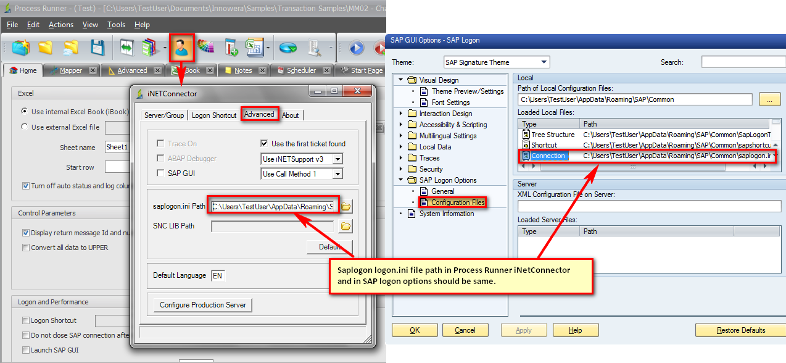Open the Use Call Method 1 dropdown

(x=337, y=173)
